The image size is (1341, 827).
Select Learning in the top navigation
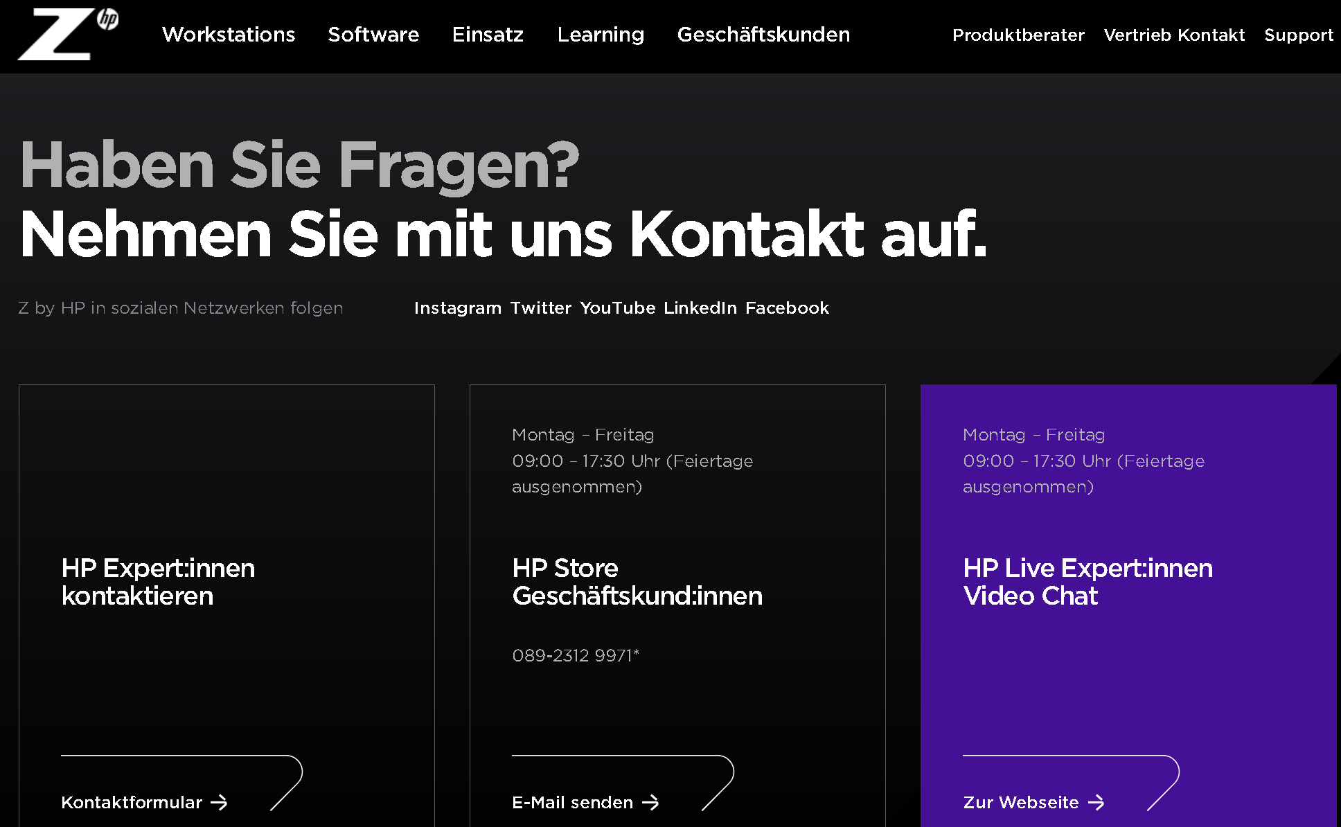[601, 35]
